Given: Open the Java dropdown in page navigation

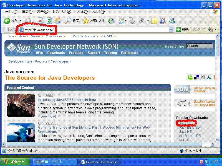Looking at the screenshot, I should (24, 37).
